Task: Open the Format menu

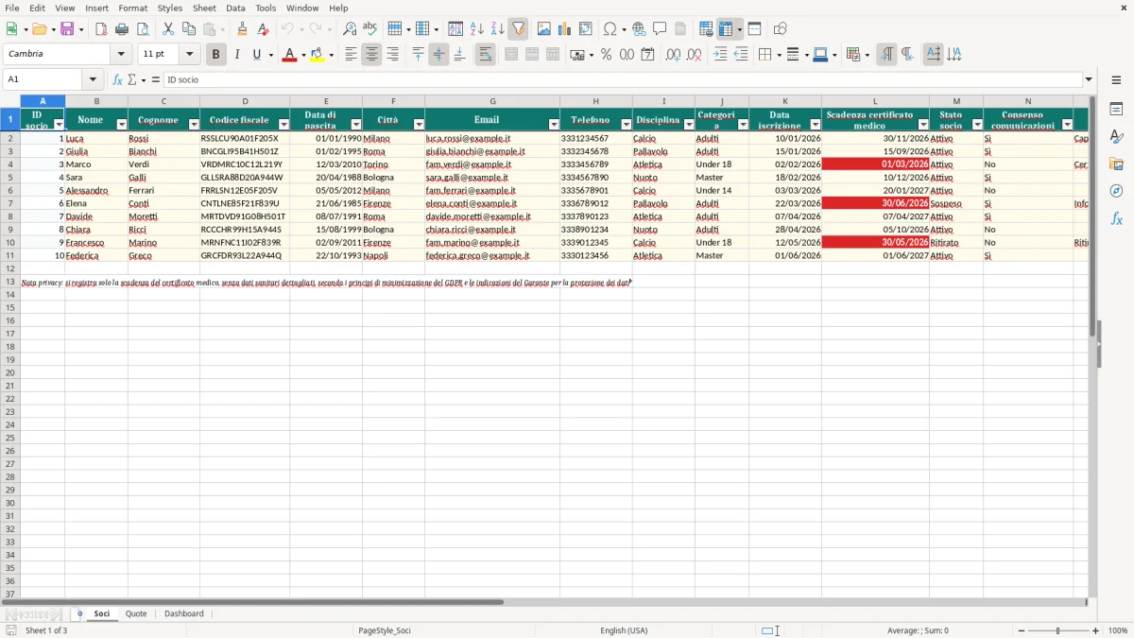Action: (x=132, y=8)
